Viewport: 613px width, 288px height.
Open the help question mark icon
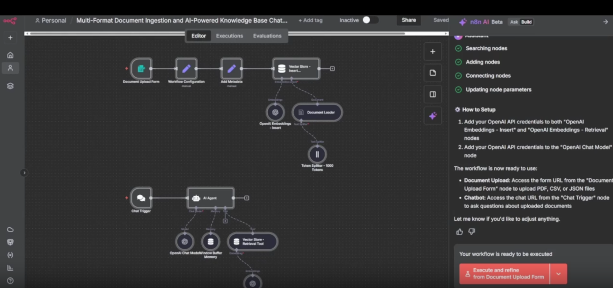(x=10, y=281)
